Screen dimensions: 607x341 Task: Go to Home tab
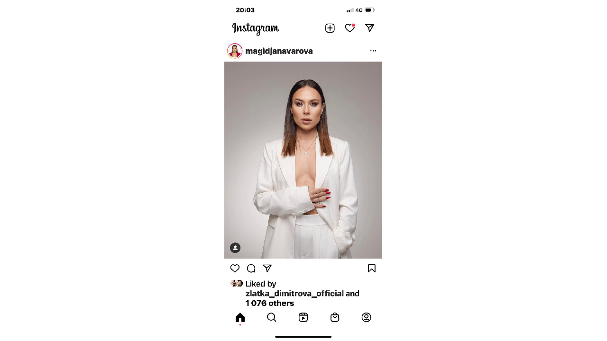(x=240, y=317)
